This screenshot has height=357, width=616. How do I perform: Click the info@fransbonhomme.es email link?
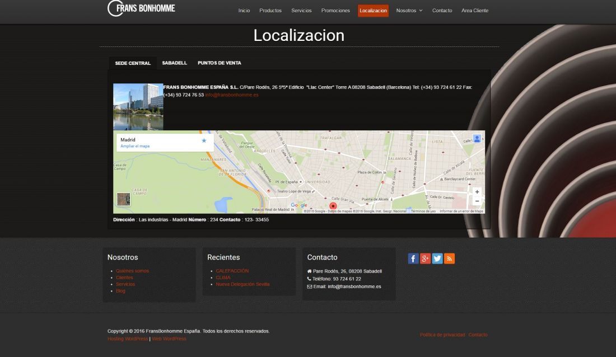coord(232,95)
